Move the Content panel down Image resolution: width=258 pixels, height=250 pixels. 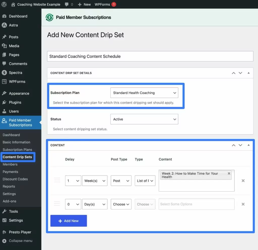coord(240,145)
